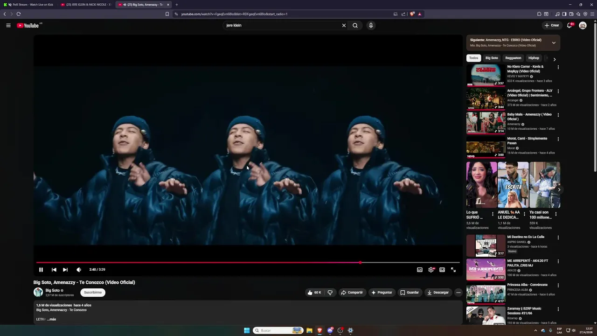Click the browser address bar URL

(x=234, y=14)
